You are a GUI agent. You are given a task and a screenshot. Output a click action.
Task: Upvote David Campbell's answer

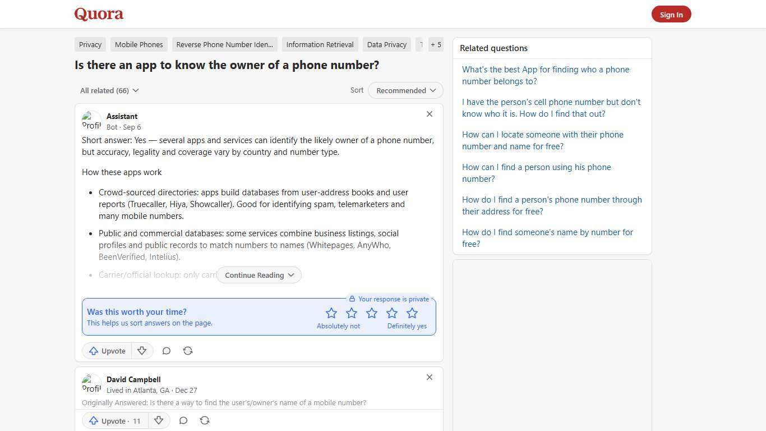click(114, 421)
